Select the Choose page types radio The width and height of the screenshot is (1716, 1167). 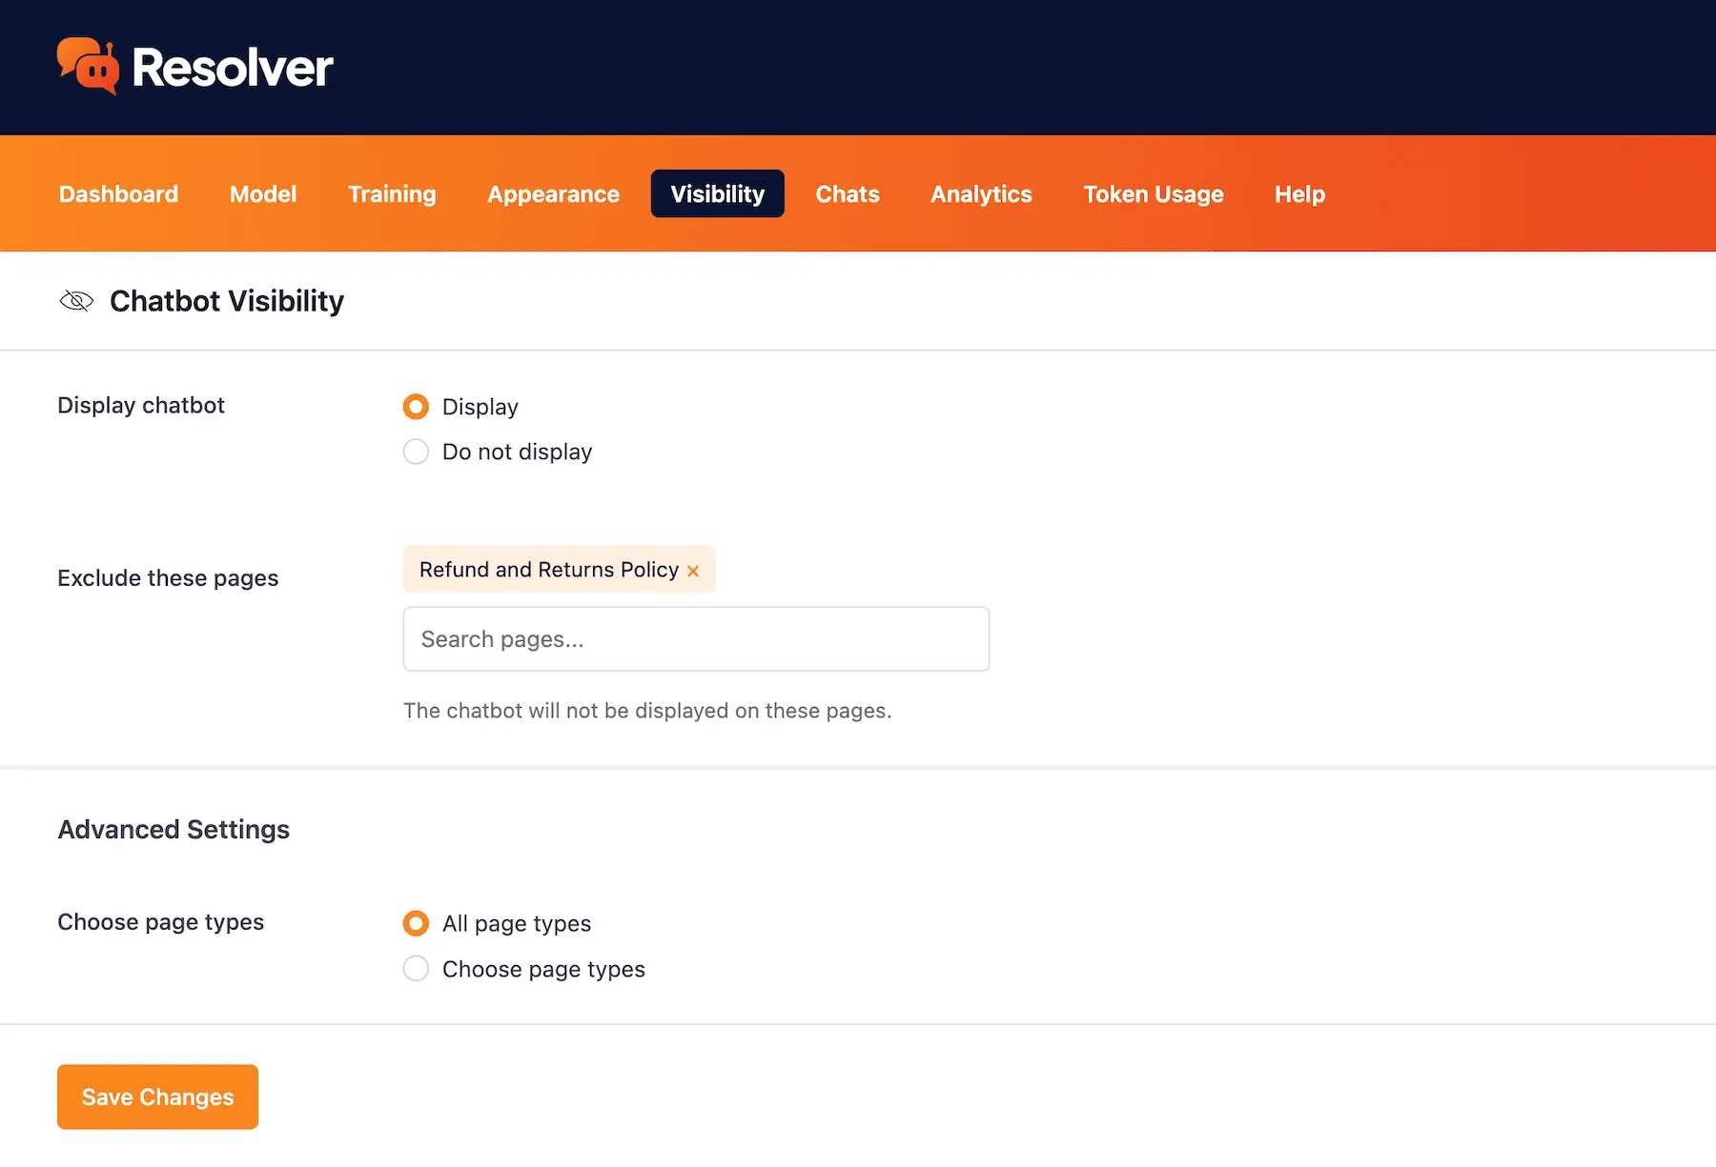416,969
